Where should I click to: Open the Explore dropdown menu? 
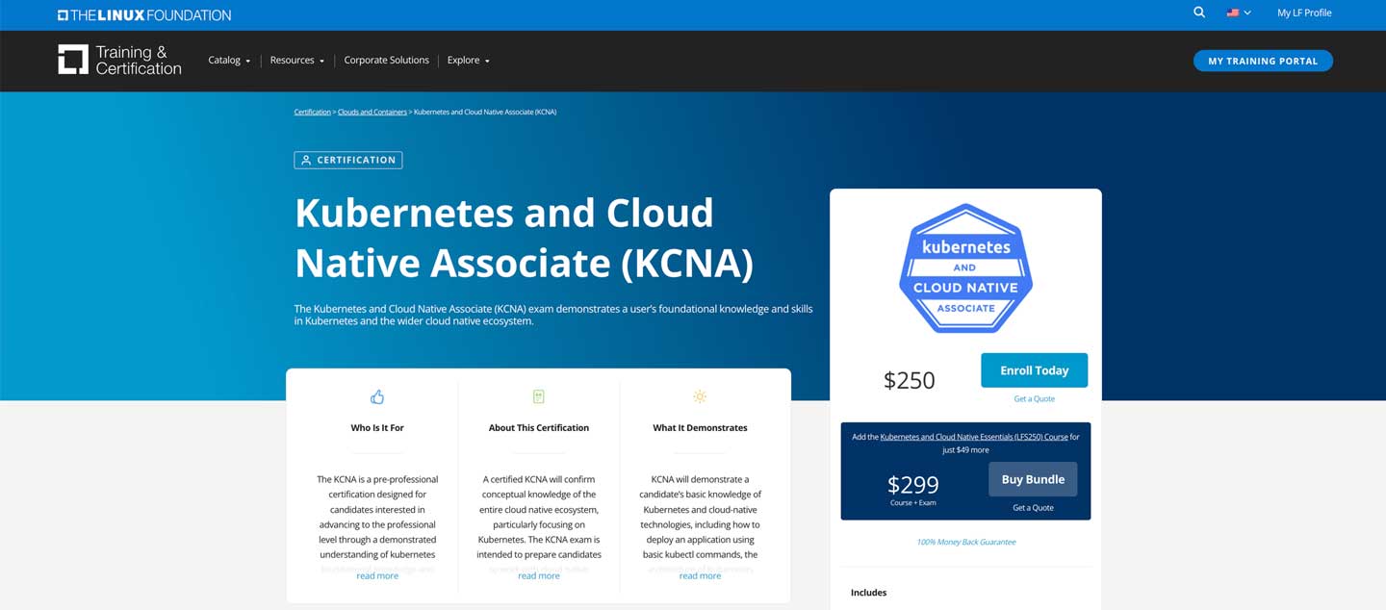468,60
